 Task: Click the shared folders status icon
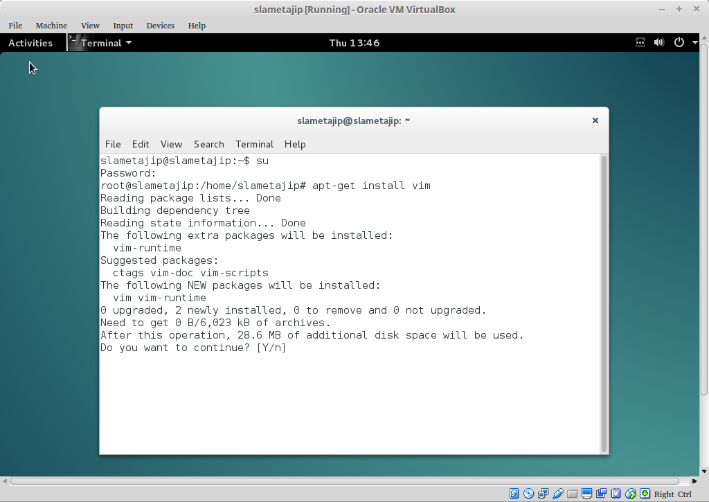click(573, 494)
